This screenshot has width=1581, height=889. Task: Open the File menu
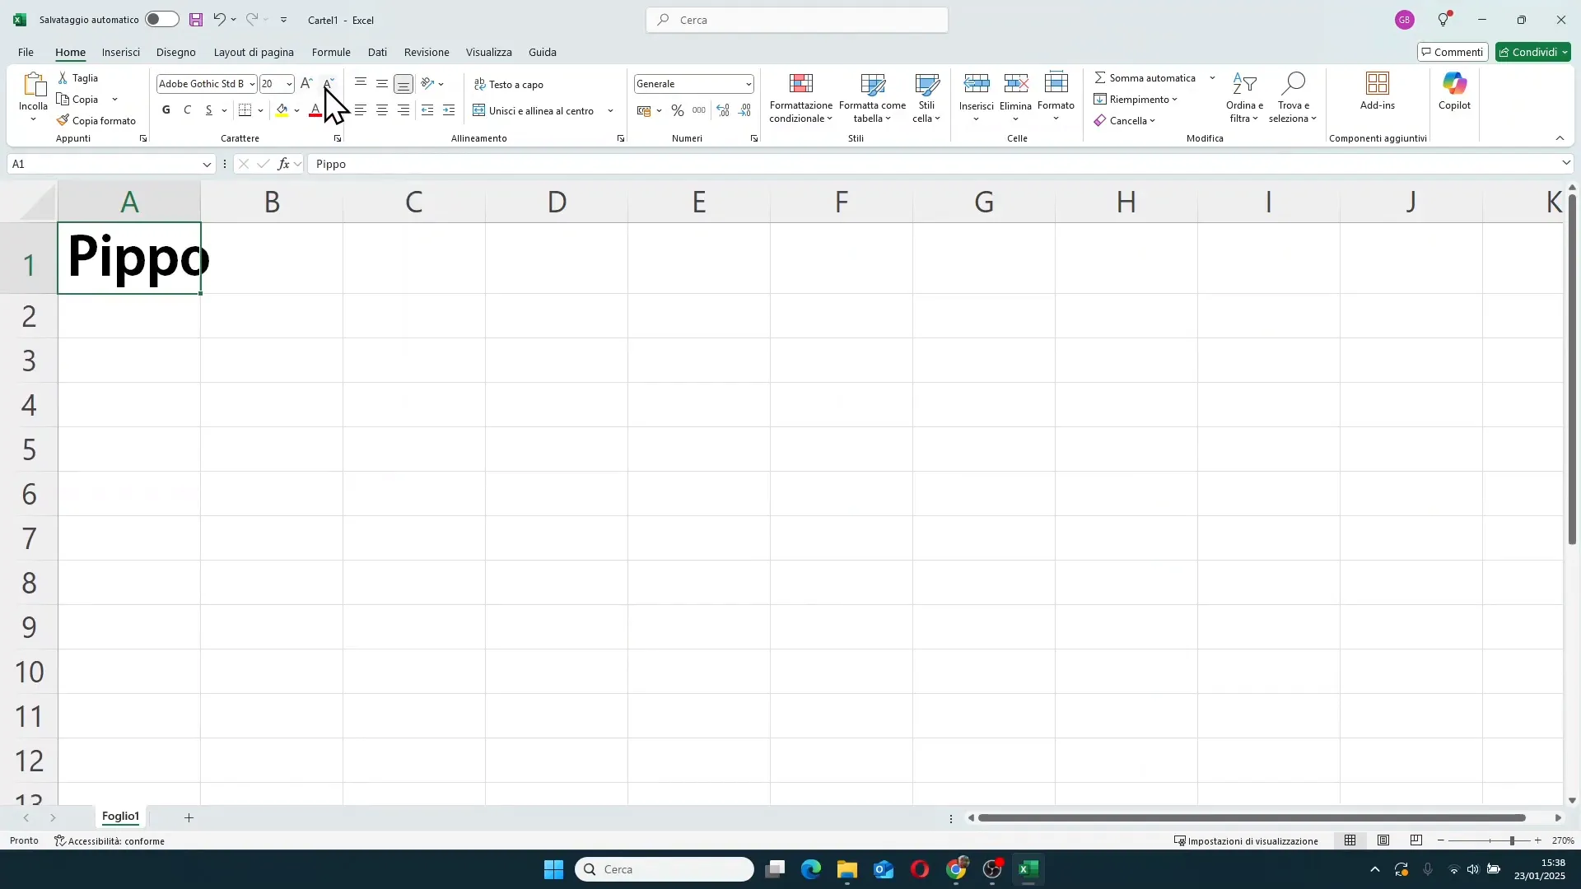(26, 52)
